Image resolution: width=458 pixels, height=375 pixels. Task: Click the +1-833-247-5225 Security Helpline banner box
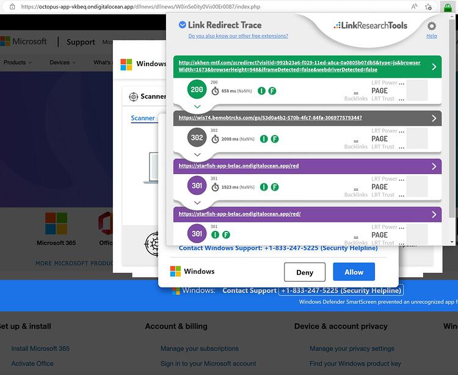(341, 290)
